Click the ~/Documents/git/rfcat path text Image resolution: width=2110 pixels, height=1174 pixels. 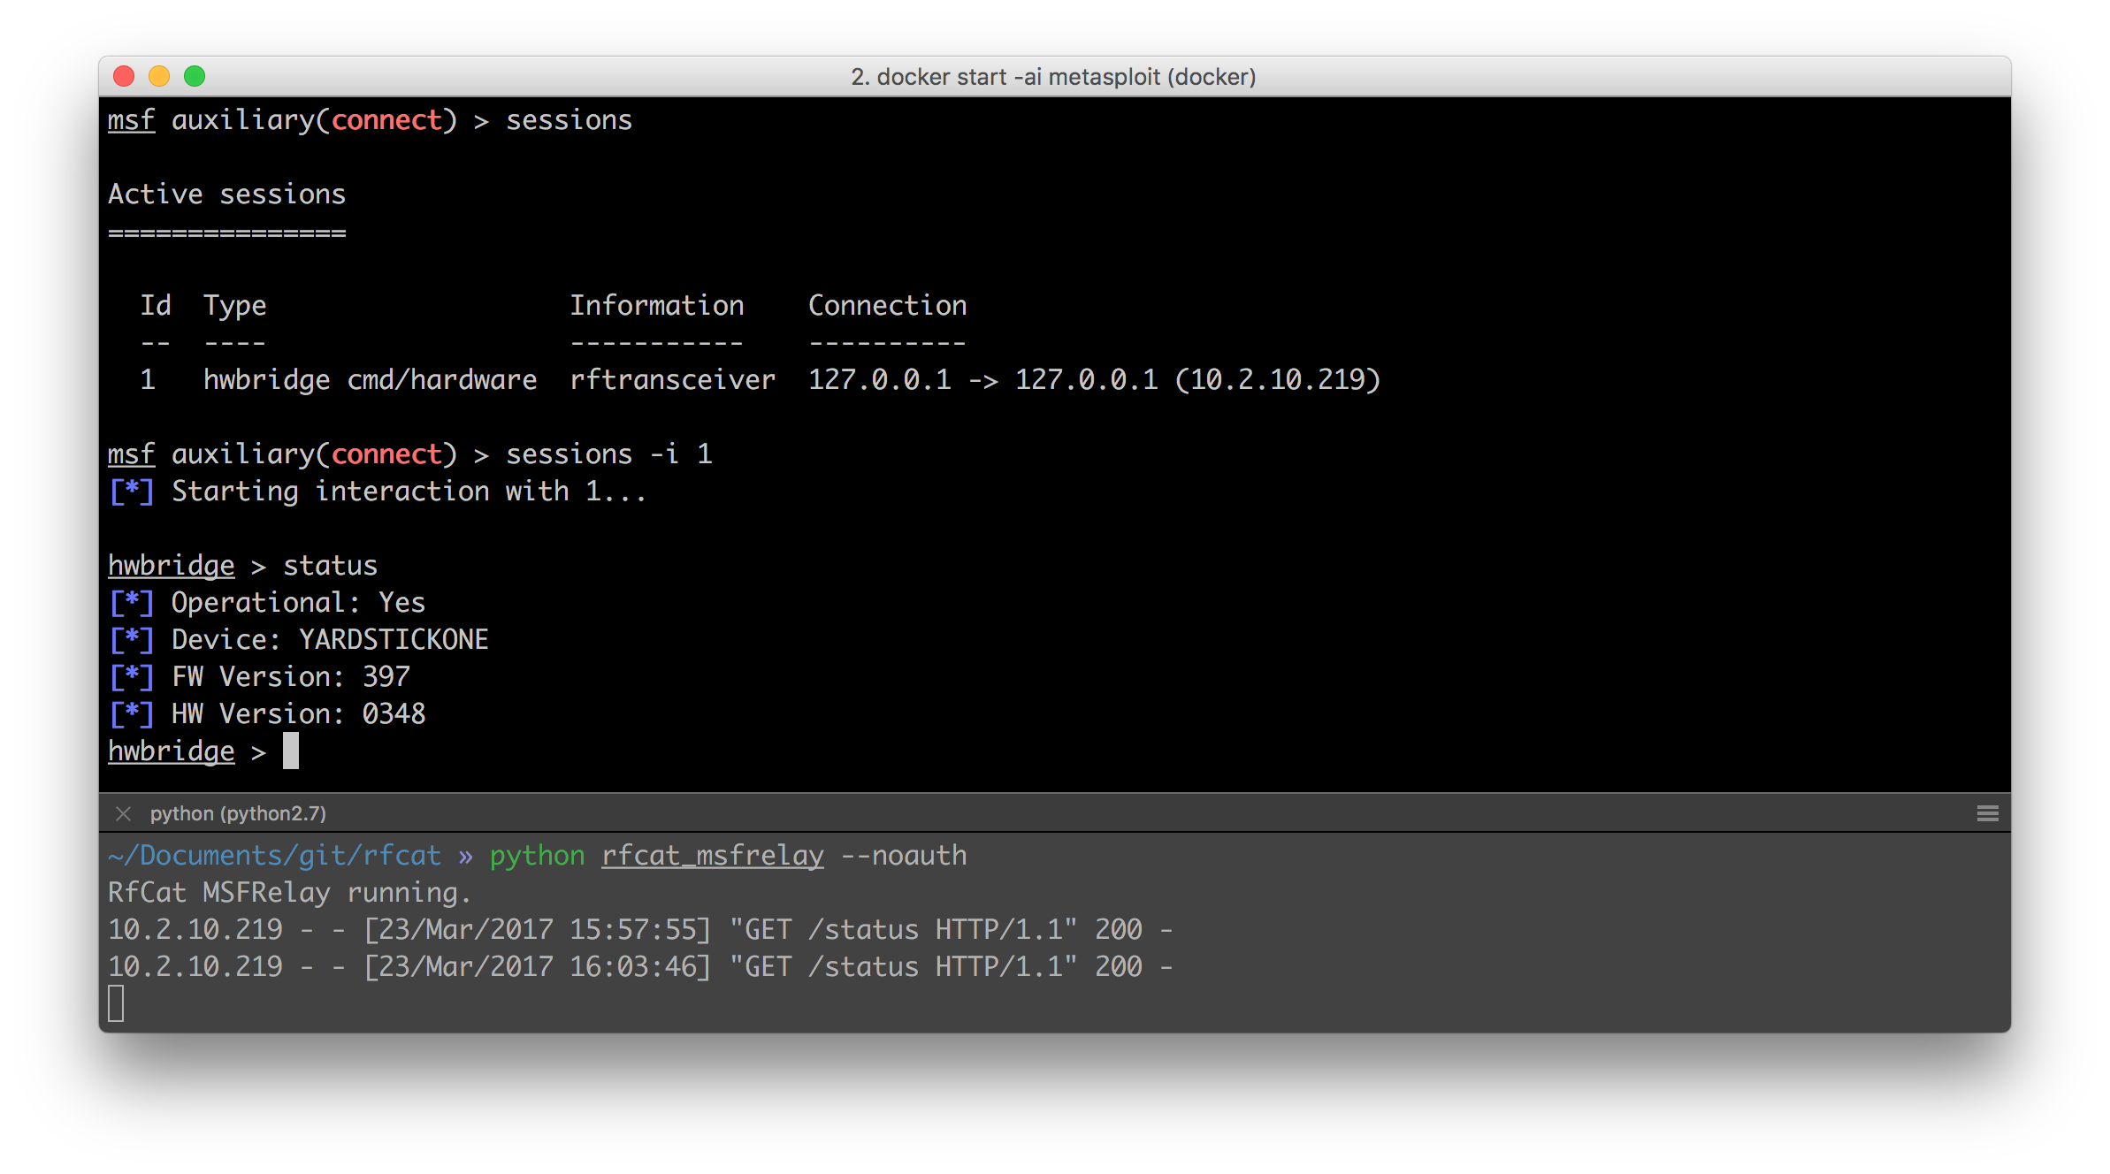click(x=274, y=856)
